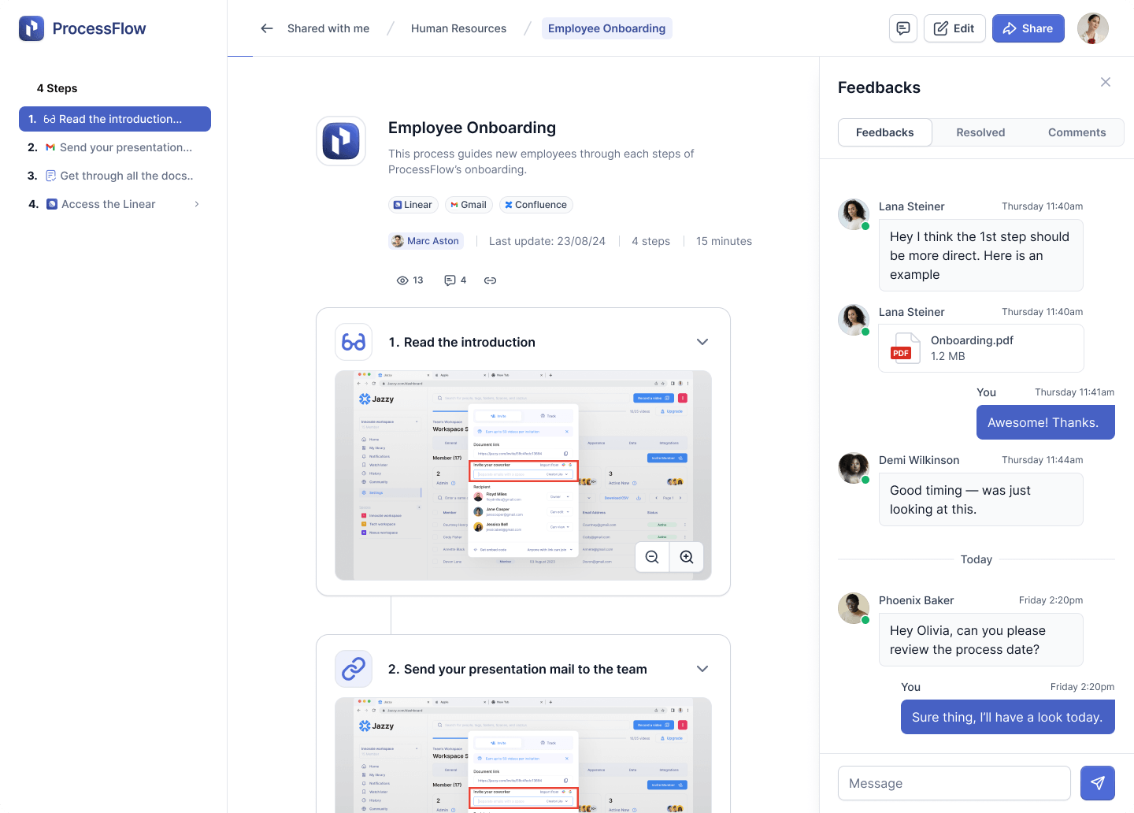Click the ProcessFlow brand name text
The image size is (1134, 813).
(x=99, y=28)
